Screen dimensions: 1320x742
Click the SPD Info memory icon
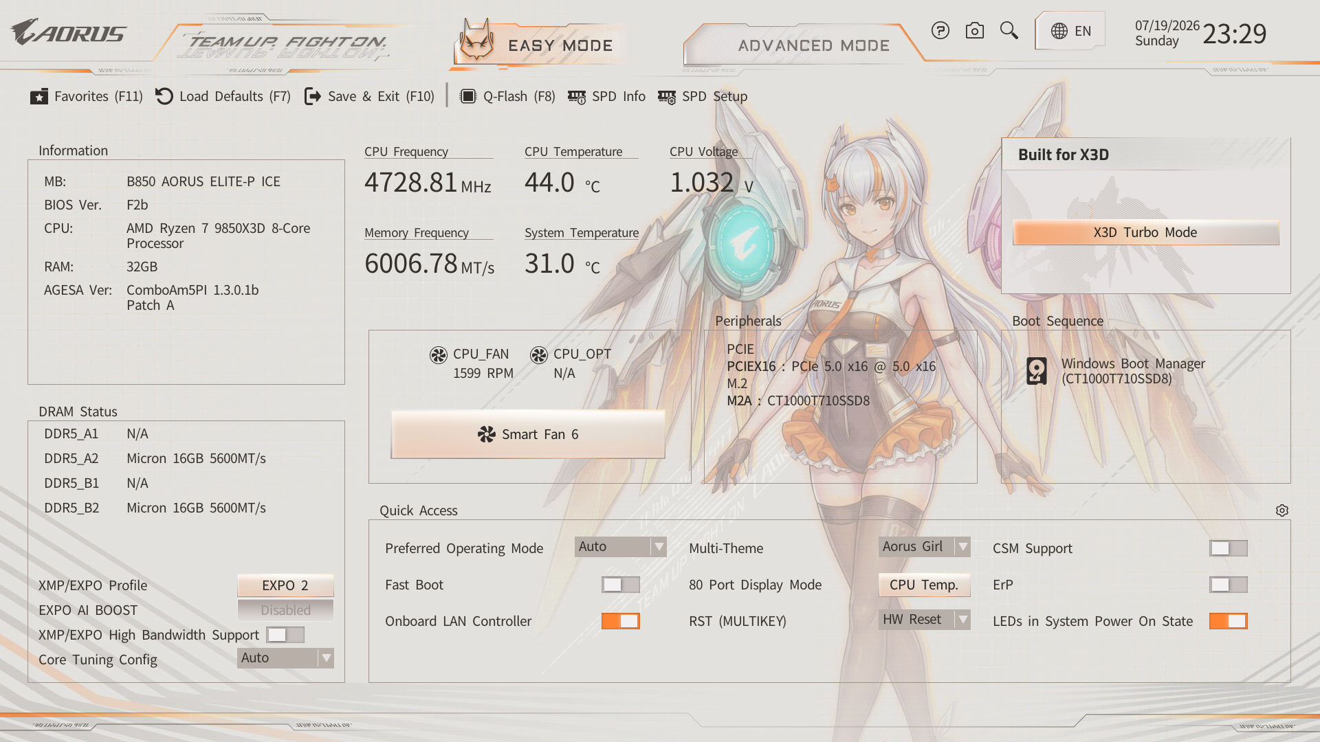[577, 97]
